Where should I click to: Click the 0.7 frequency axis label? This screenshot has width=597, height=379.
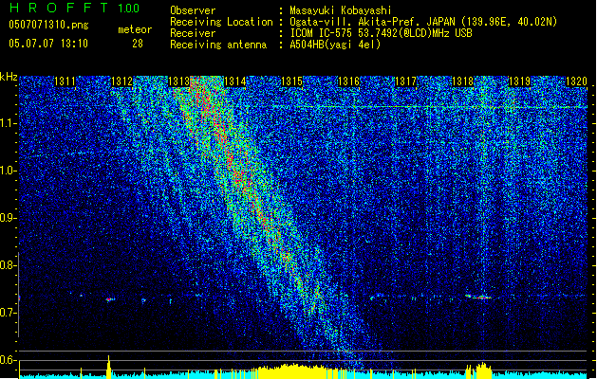coord(8,313)
